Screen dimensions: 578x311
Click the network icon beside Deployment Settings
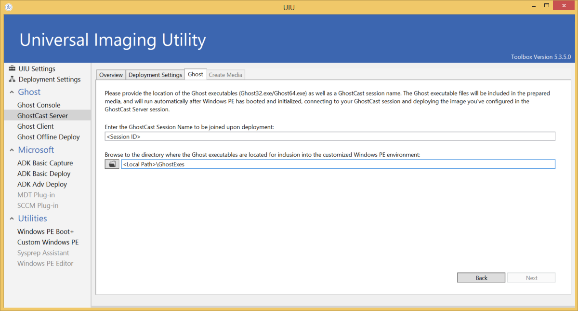(12, 79)
